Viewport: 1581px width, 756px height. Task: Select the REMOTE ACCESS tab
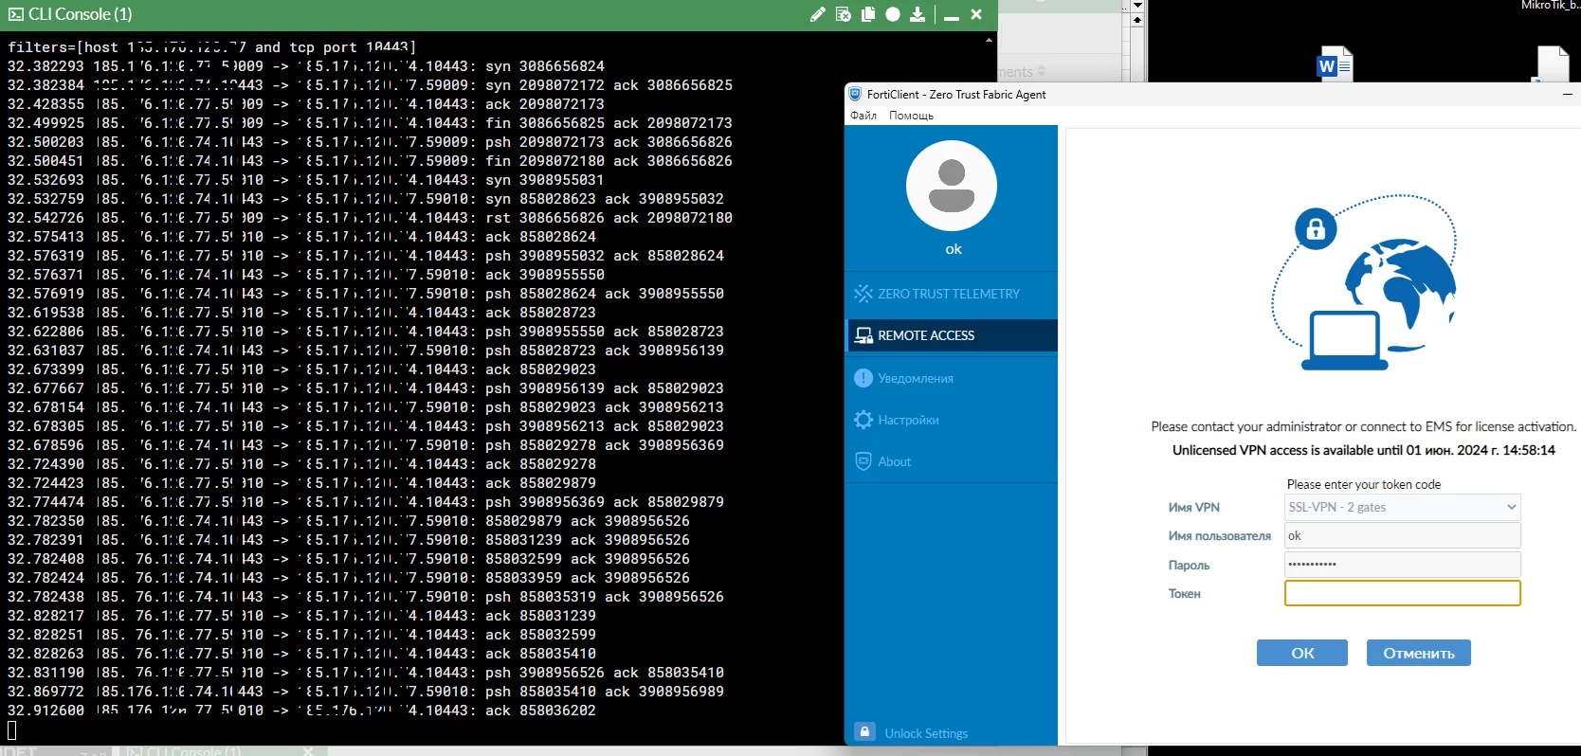(x=951, y=335)
